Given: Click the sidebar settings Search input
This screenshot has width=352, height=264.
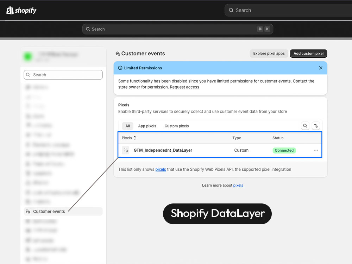Looking at the screenshot, I should (63, 75).
